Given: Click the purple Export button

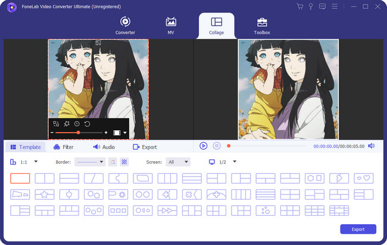Looking at the screenshot, I should click(358, 229).
